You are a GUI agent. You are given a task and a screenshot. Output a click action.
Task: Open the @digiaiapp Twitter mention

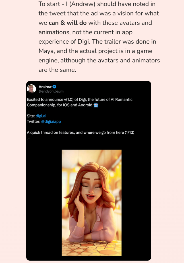click(51, 121)
